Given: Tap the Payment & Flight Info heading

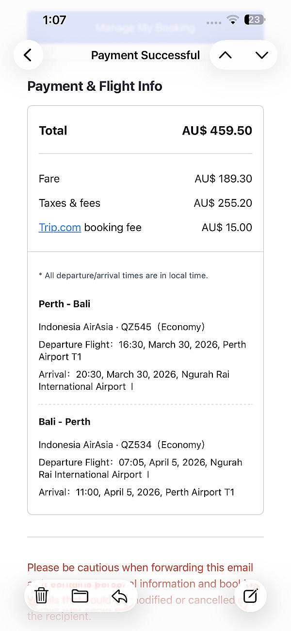Looking at the screenshot, I should pyautogui.click(x=95, y=86).
